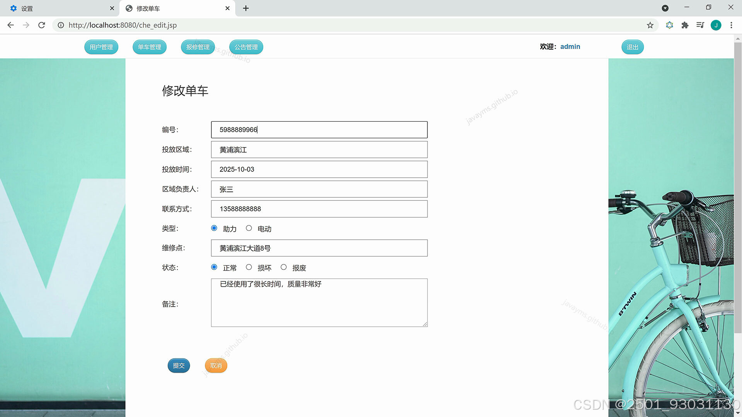Image resolution: width=742 pixels, height=417 pixels.
Task: Click the vertical page scrollbar
Action: [738, 188]
